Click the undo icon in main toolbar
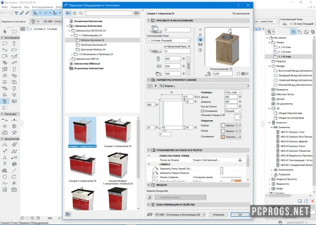This screenshot has height=225, width=316. (x=4, y=13)
